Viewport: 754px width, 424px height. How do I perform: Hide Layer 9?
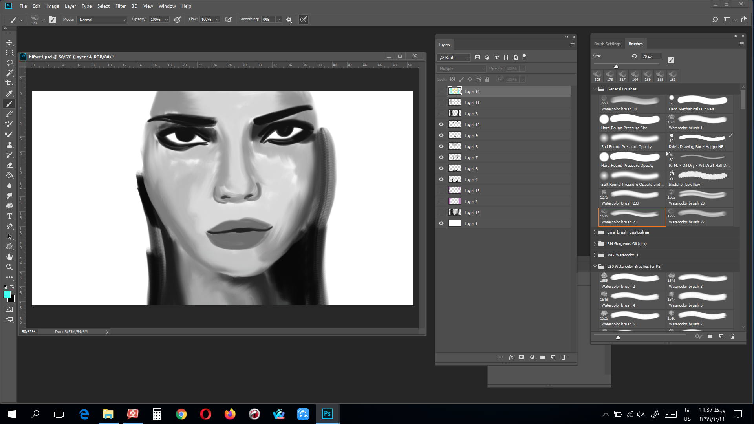pyautogui.click(x=441, y=135)
